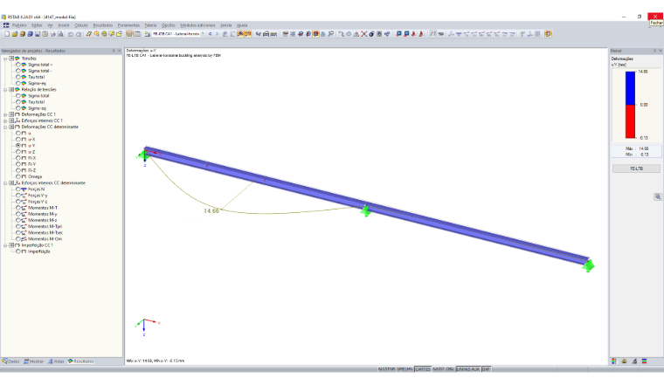Image resolution: width=664 pixels, height=385 pixels.
Task: Collapse the Tensões tree node
Action: pos(5,58)
